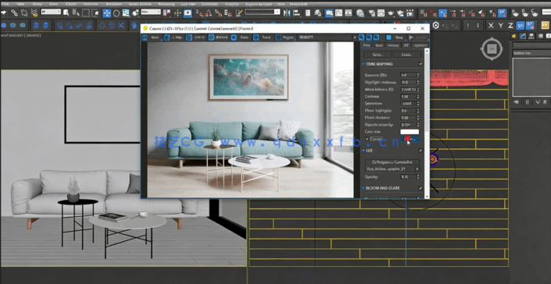Open the named selection sets dropdown

coord(263,12)
